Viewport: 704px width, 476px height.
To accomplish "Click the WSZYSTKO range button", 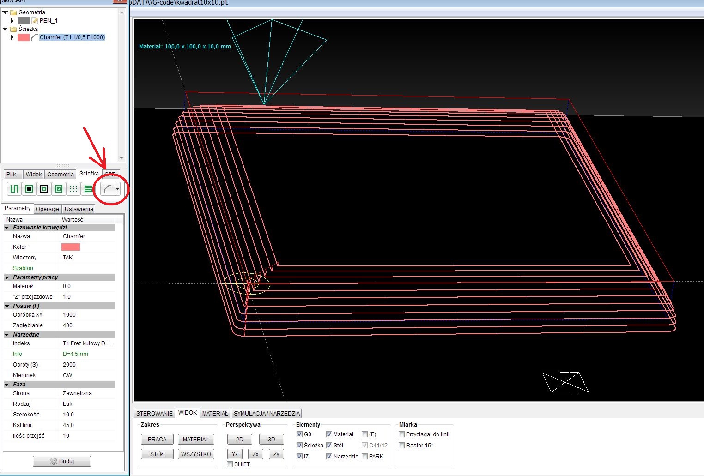I will click(x=196, y=454).
